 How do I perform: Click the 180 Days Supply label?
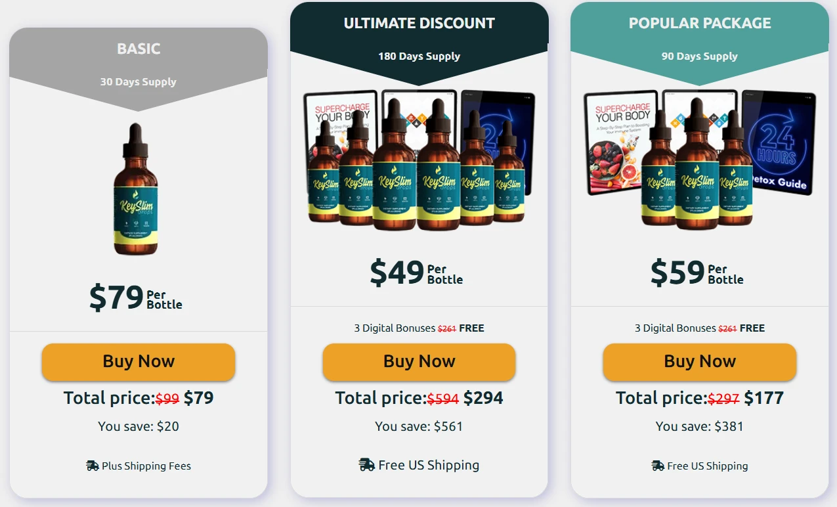(419, 56)
